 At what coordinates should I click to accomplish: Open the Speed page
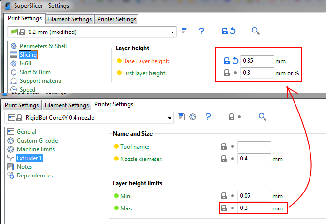pos(28,90)
